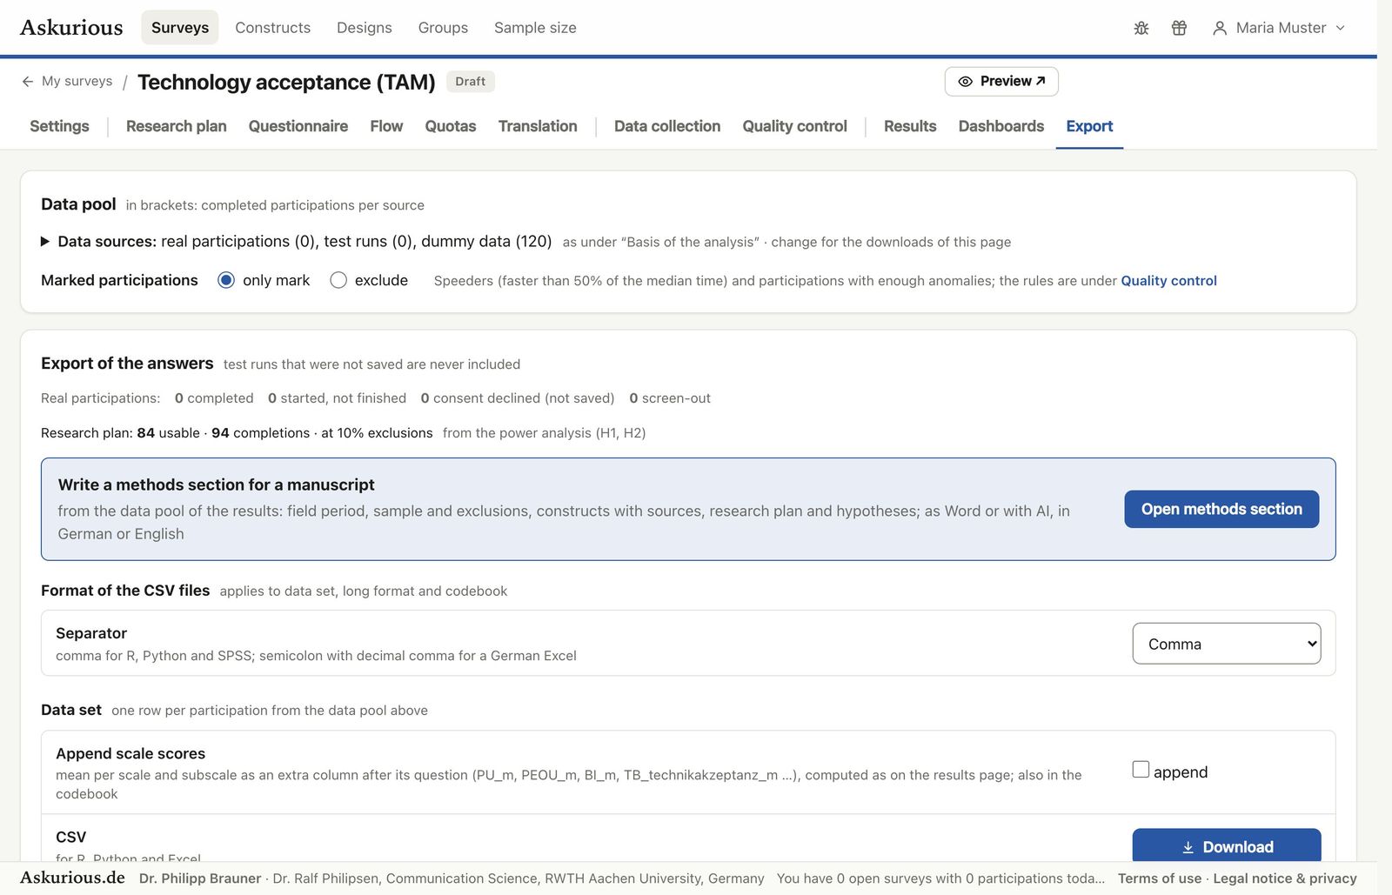Screen dimensions: 1392x895
Task: Open the gift icon in the header
Action: (1179, 28)
